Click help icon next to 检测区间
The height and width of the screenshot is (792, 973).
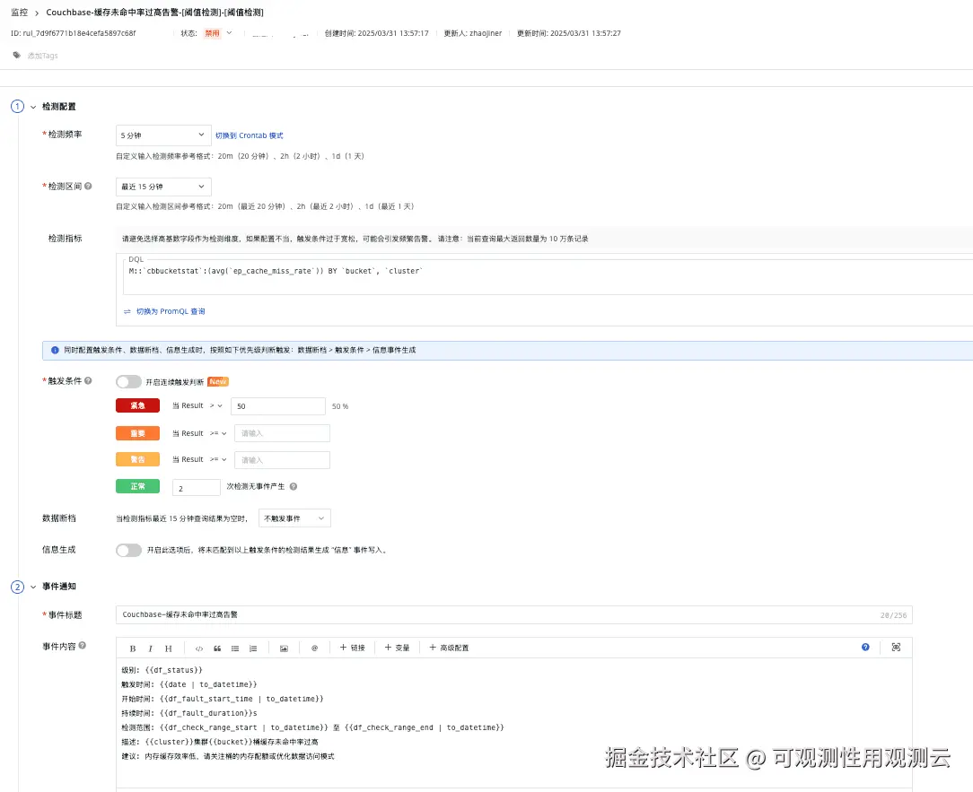point(88,186)
